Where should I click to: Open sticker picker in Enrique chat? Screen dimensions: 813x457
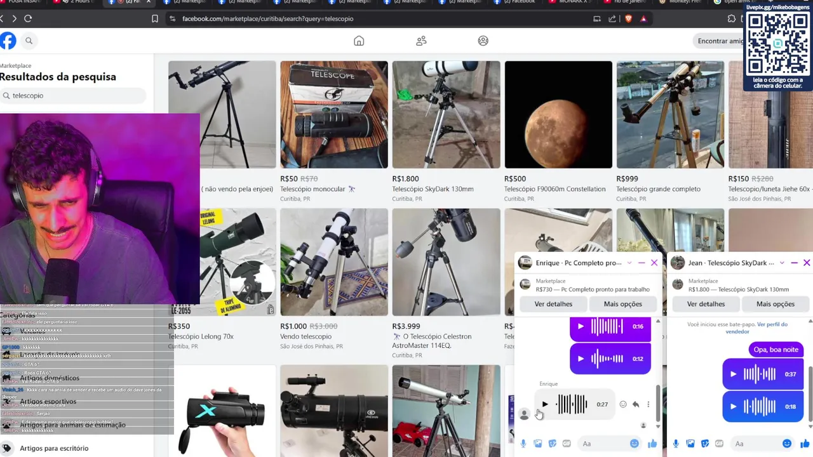click(553, 444)
